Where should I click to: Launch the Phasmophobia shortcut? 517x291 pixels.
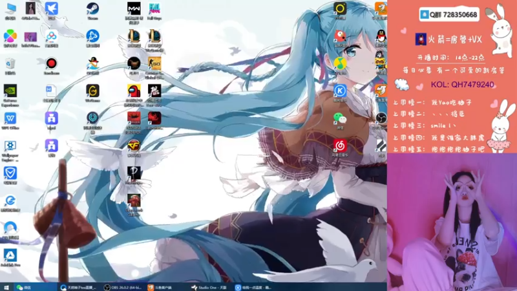click(134, 173)
